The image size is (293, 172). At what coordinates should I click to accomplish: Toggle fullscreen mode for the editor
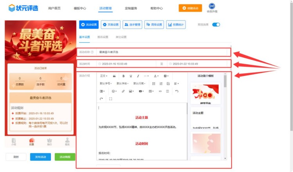111,99
